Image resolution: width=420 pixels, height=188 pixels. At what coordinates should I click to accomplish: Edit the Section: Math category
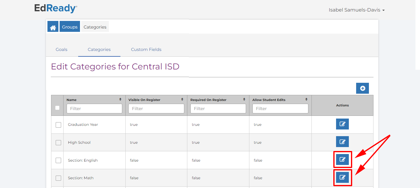click(342, 177)
